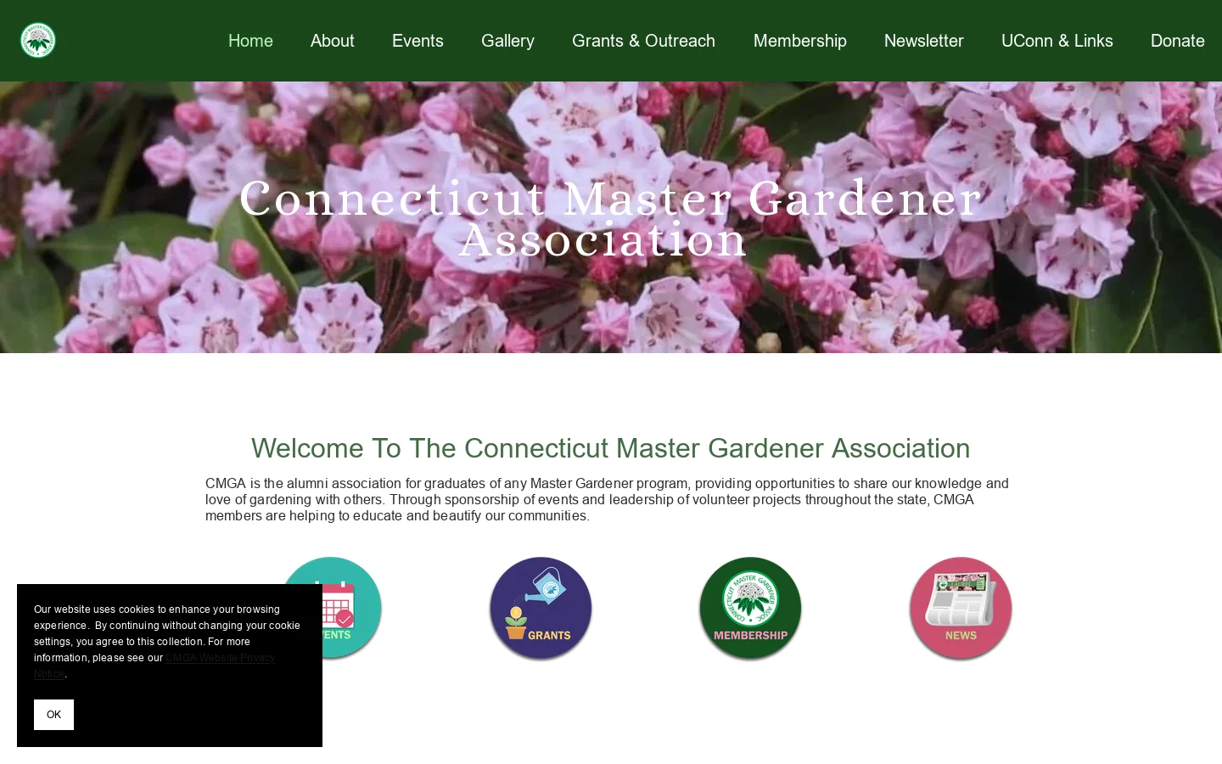Open the Gallery menu item
The width and height of the screenshot is (1222, 764).
click(x=507, y=41)
